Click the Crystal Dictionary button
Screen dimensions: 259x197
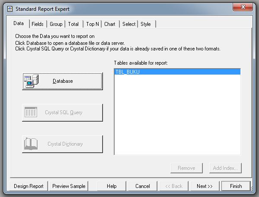pos(62,144)
